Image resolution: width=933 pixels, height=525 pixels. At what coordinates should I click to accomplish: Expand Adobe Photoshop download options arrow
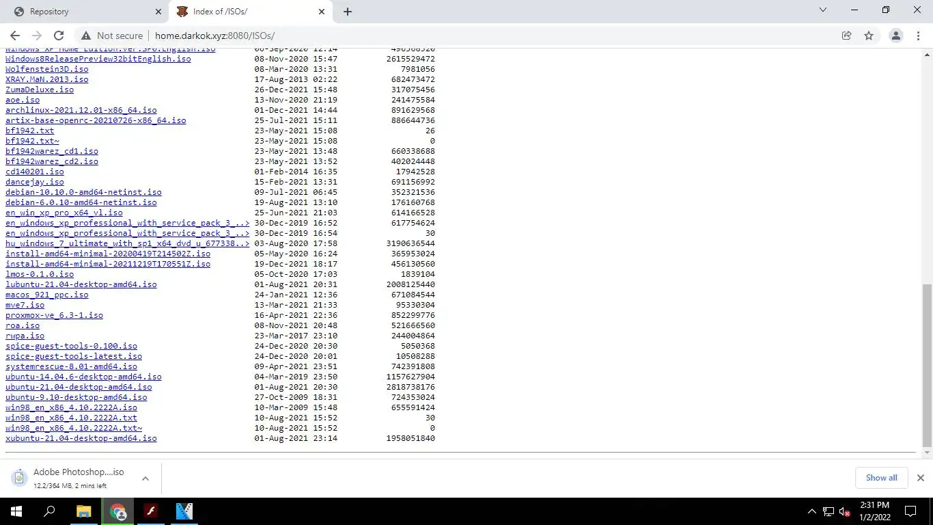[145, 479]
